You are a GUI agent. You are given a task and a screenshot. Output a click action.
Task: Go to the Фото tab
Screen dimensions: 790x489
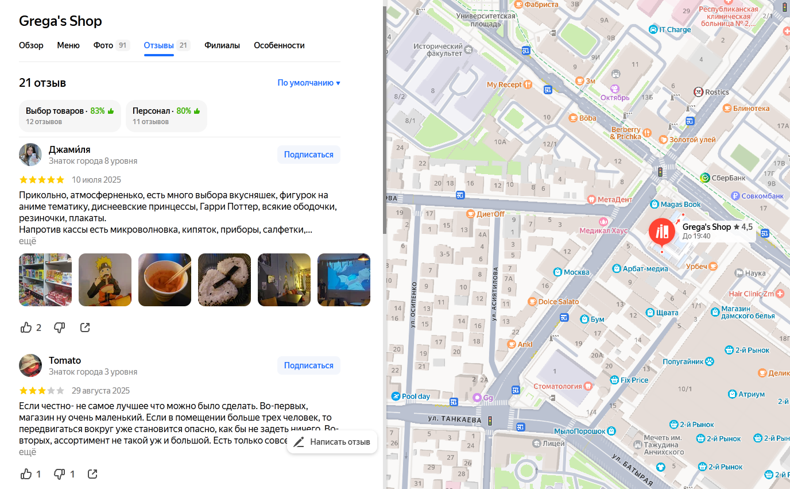(112, 45)
